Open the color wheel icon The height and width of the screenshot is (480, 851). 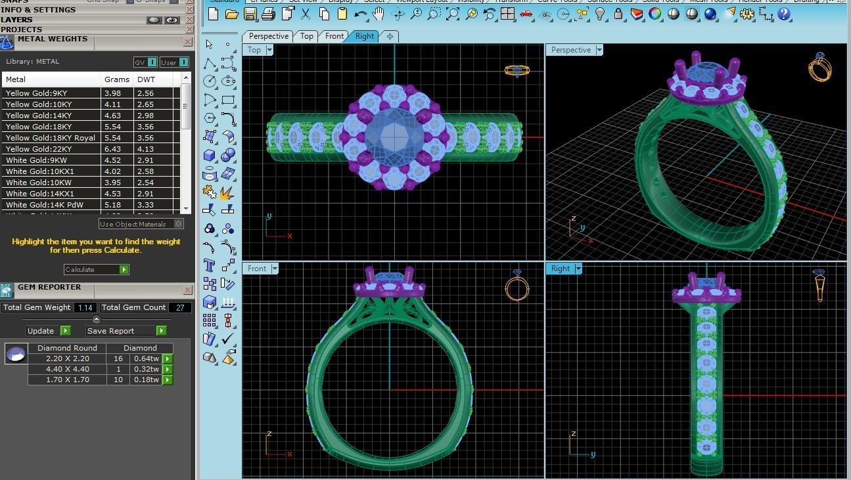tap(655, 14)
